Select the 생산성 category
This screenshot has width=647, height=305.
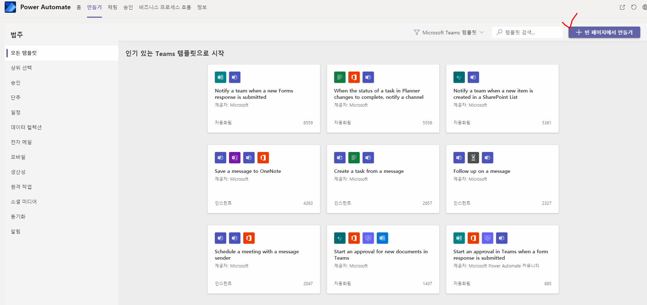62,172
